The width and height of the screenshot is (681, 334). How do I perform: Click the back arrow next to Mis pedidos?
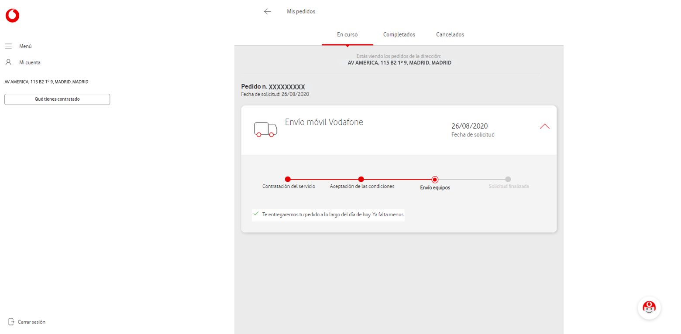pyautogui.click(x=267, y=11)
